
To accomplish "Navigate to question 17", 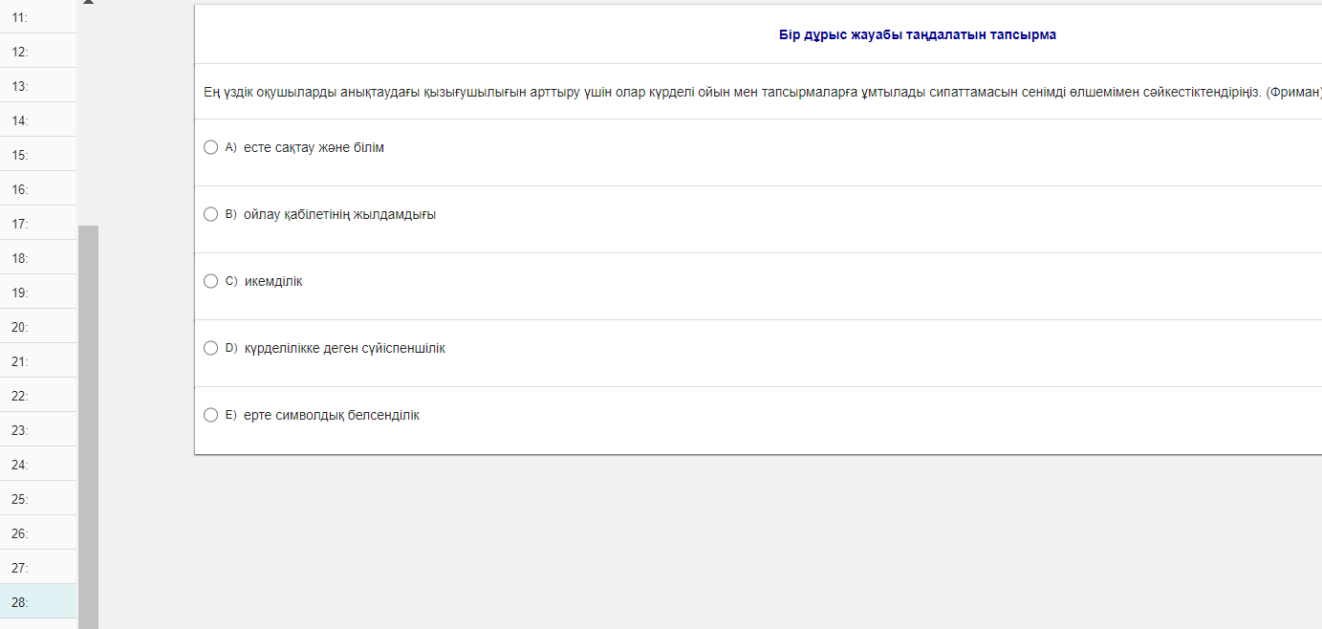I will (x=38, y=224).
